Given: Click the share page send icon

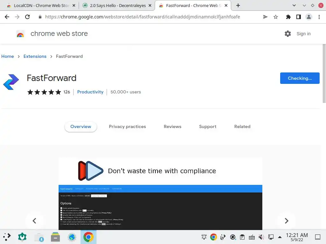Looking at the screenshot, I should (265, 17).
